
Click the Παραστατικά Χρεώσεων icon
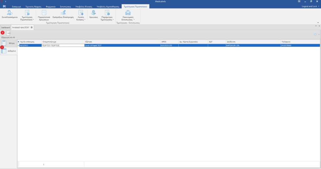(44, 14)
